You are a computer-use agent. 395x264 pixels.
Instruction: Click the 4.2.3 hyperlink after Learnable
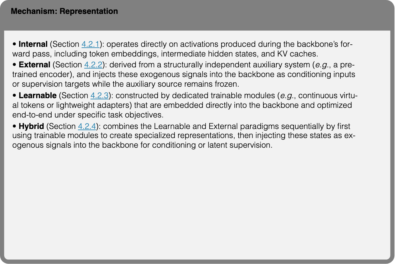coord(99,96)
